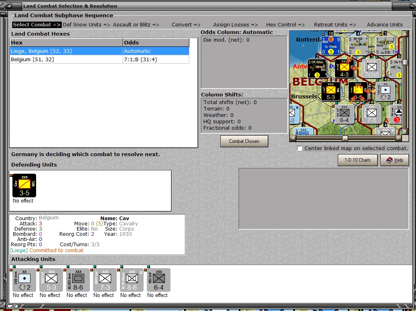Click the Ju 87B Stuka counter on map
The height and width of the screenshot is (311, 416).
pyautogui.click(x=385, y=46)
